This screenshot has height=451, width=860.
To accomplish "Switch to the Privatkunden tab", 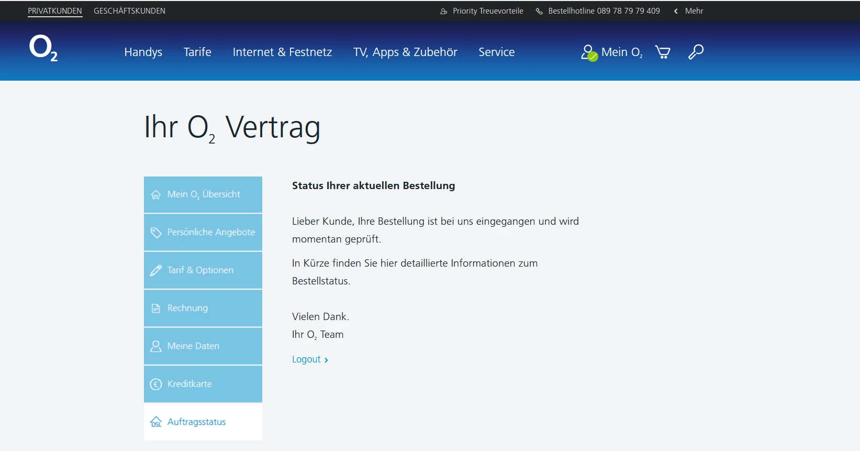I will point(55,11).
